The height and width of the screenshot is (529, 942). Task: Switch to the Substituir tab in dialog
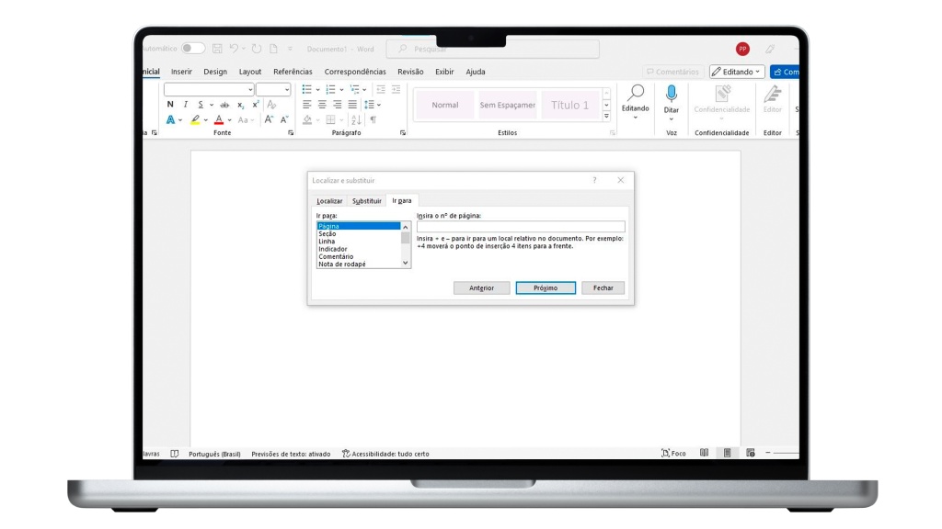pyautogui.click(x=366, y=200)
